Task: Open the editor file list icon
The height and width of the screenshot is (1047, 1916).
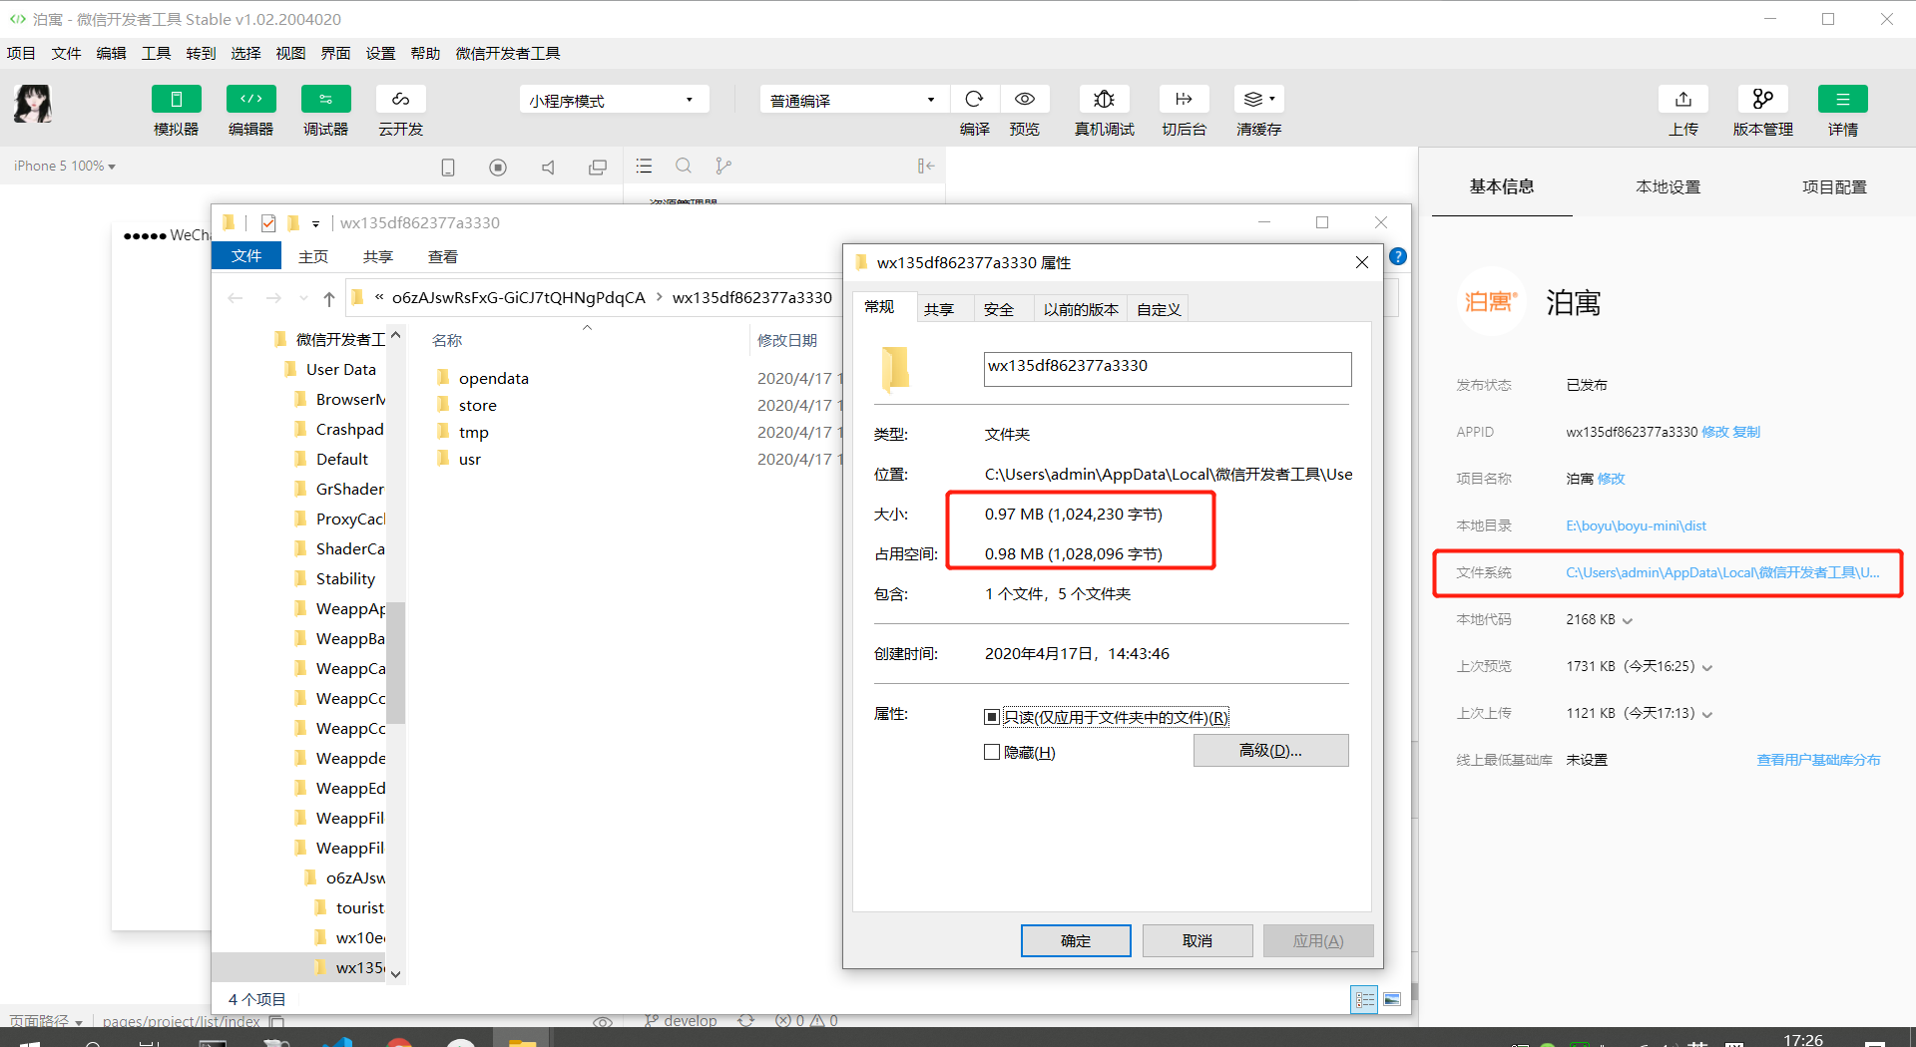Action: pyautogui.click(x=644, y=166)
